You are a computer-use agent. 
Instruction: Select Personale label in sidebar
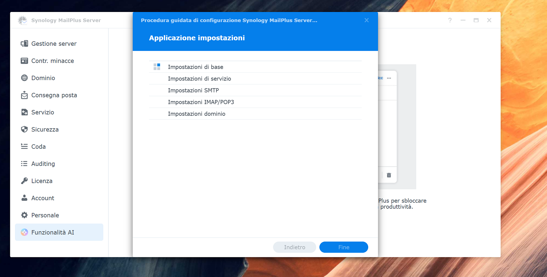pos(45,215)
